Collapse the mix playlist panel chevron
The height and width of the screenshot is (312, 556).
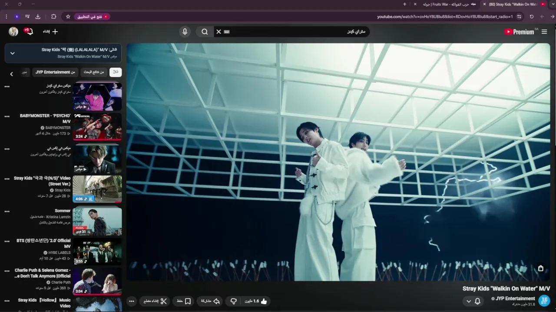[13, 53]
